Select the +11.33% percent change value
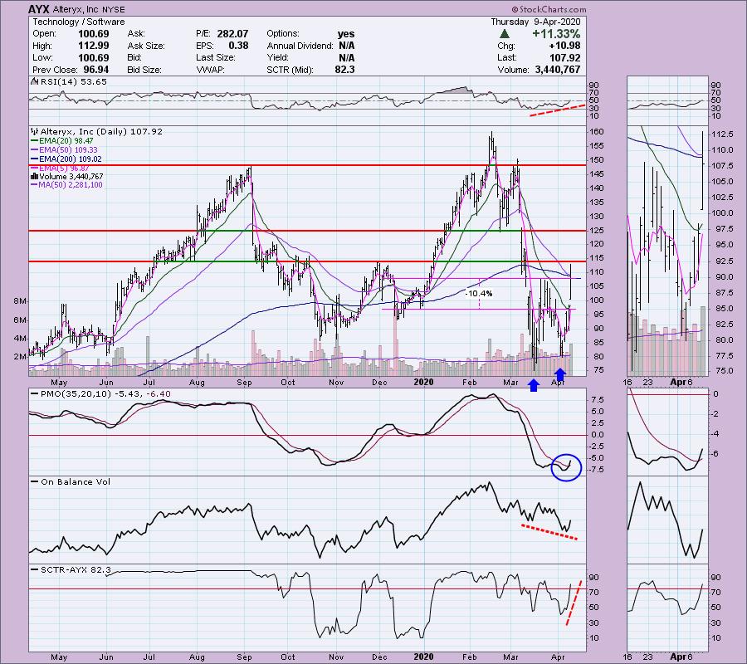Viewport: 747px width, 664px height. click(556, 34)
